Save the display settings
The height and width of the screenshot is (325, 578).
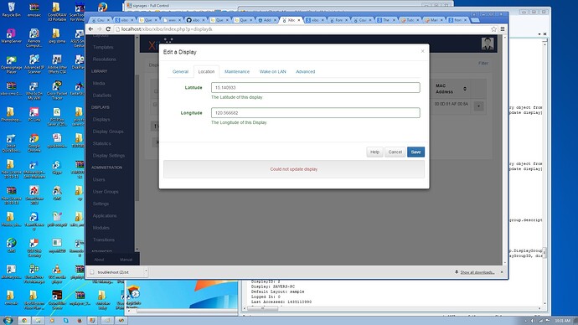(415, 152)
